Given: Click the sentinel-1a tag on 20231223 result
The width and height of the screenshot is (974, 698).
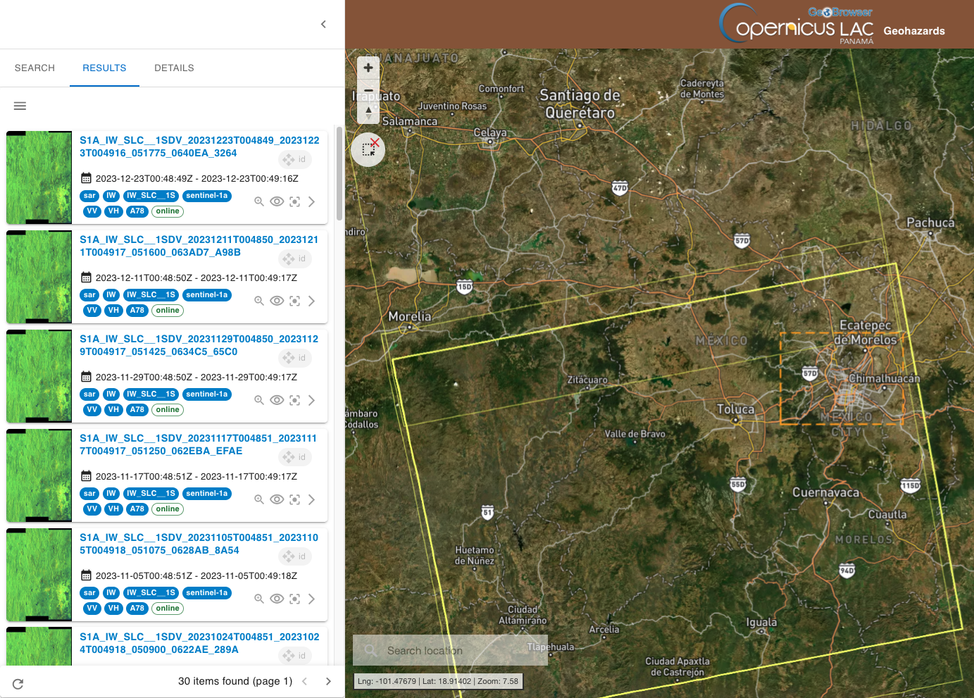Looking at the screenshot, I should [207, 196].
